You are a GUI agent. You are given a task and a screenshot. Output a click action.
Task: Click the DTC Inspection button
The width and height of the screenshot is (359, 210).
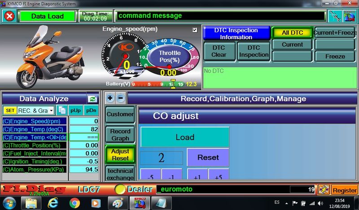click(x=254, y=51)
